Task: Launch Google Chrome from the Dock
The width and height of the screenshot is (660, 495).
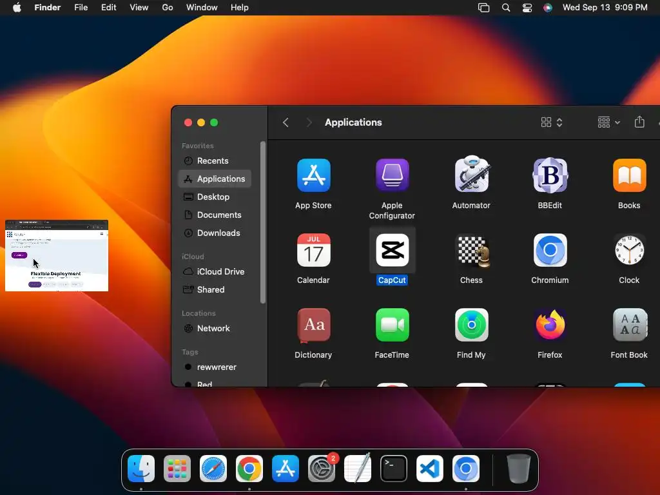Action: (x=249, y=469)
